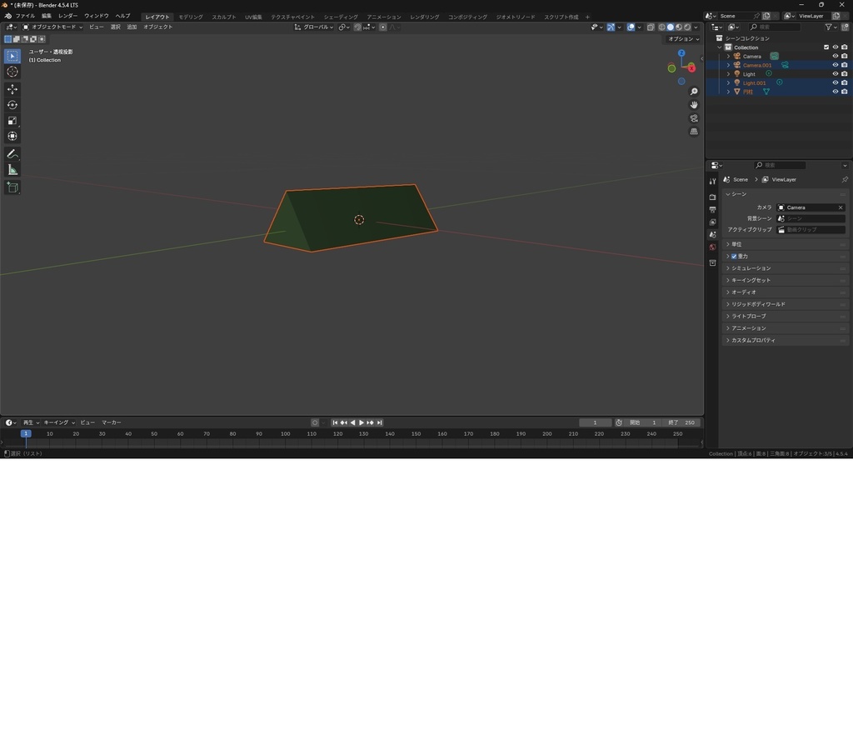The width and height of the screenshot is (853, 740).
Task: Open the ウィンドウ menu
Action: click(97, 17)
